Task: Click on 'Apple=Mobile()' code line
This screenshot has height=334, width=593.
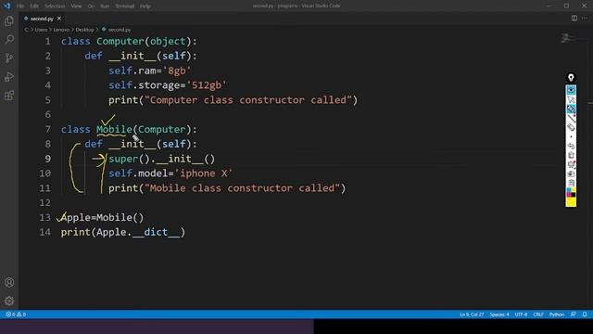Action: click(103, 218)
